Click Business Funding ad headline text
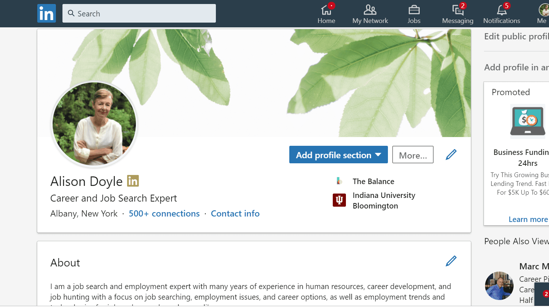The height and width of the screenshot is (308, 549). [x=521, y=157]
